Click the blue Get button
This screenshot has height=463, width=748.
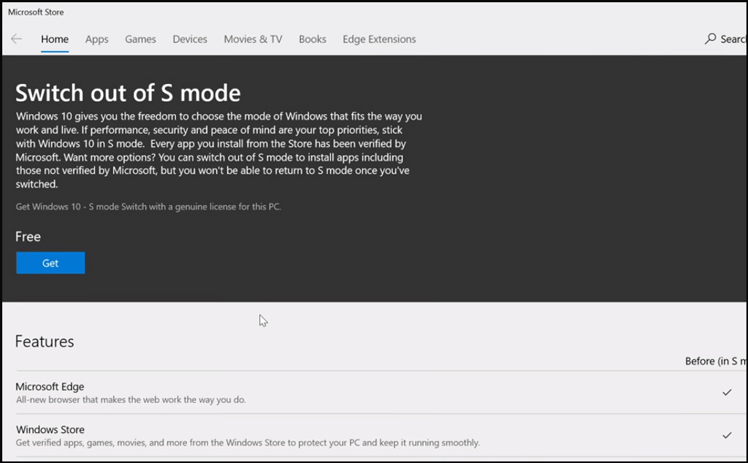pyautogui.click(x=50, y=263)
